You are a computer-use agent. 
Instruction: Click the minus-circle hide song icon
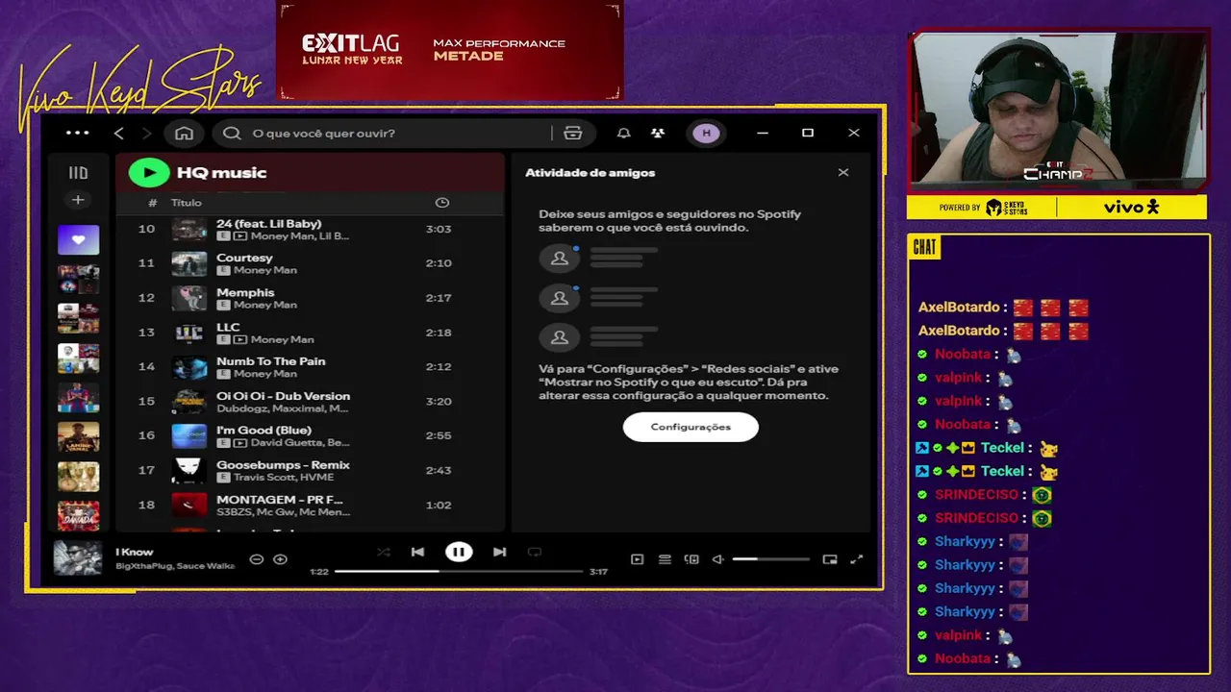tap(256, 559)
